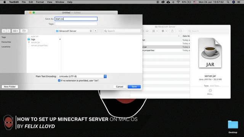Click the Cancel button
The image size is (244, 137).
[119, 87]
